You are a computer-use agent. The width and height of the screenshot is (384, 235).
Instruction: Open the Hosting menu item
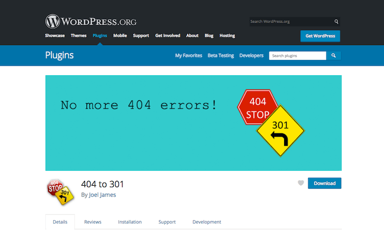[x=227, y=35]
